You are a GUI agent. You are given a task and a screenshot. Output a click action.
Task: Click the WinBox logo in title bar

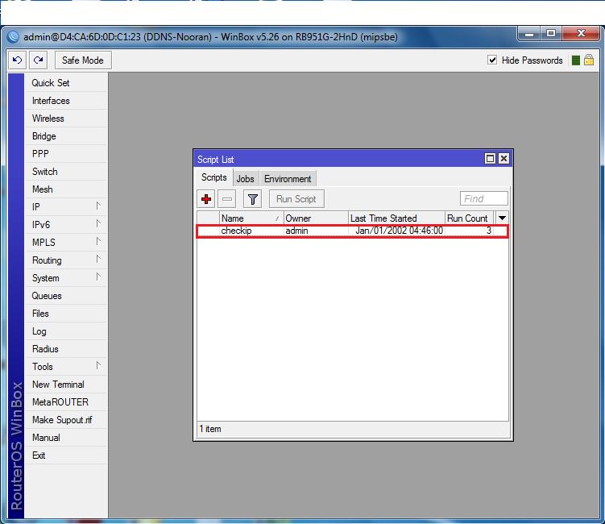(x=13, y=37)
